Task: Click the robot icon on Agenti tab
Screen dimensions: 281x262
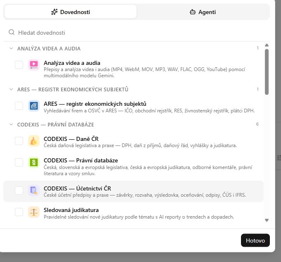Action: coord(193,12)
